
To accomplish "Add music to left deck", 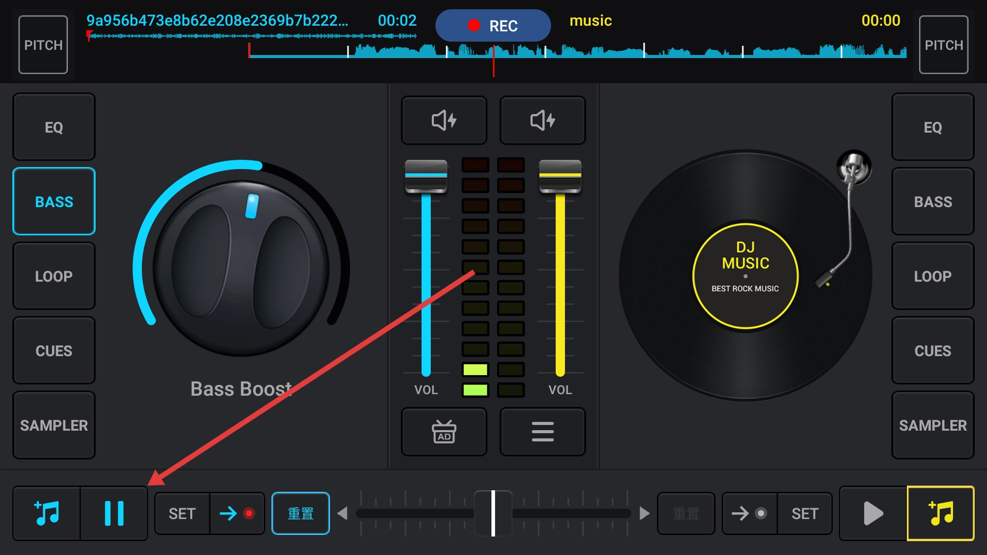I will [x=47, y=513].
